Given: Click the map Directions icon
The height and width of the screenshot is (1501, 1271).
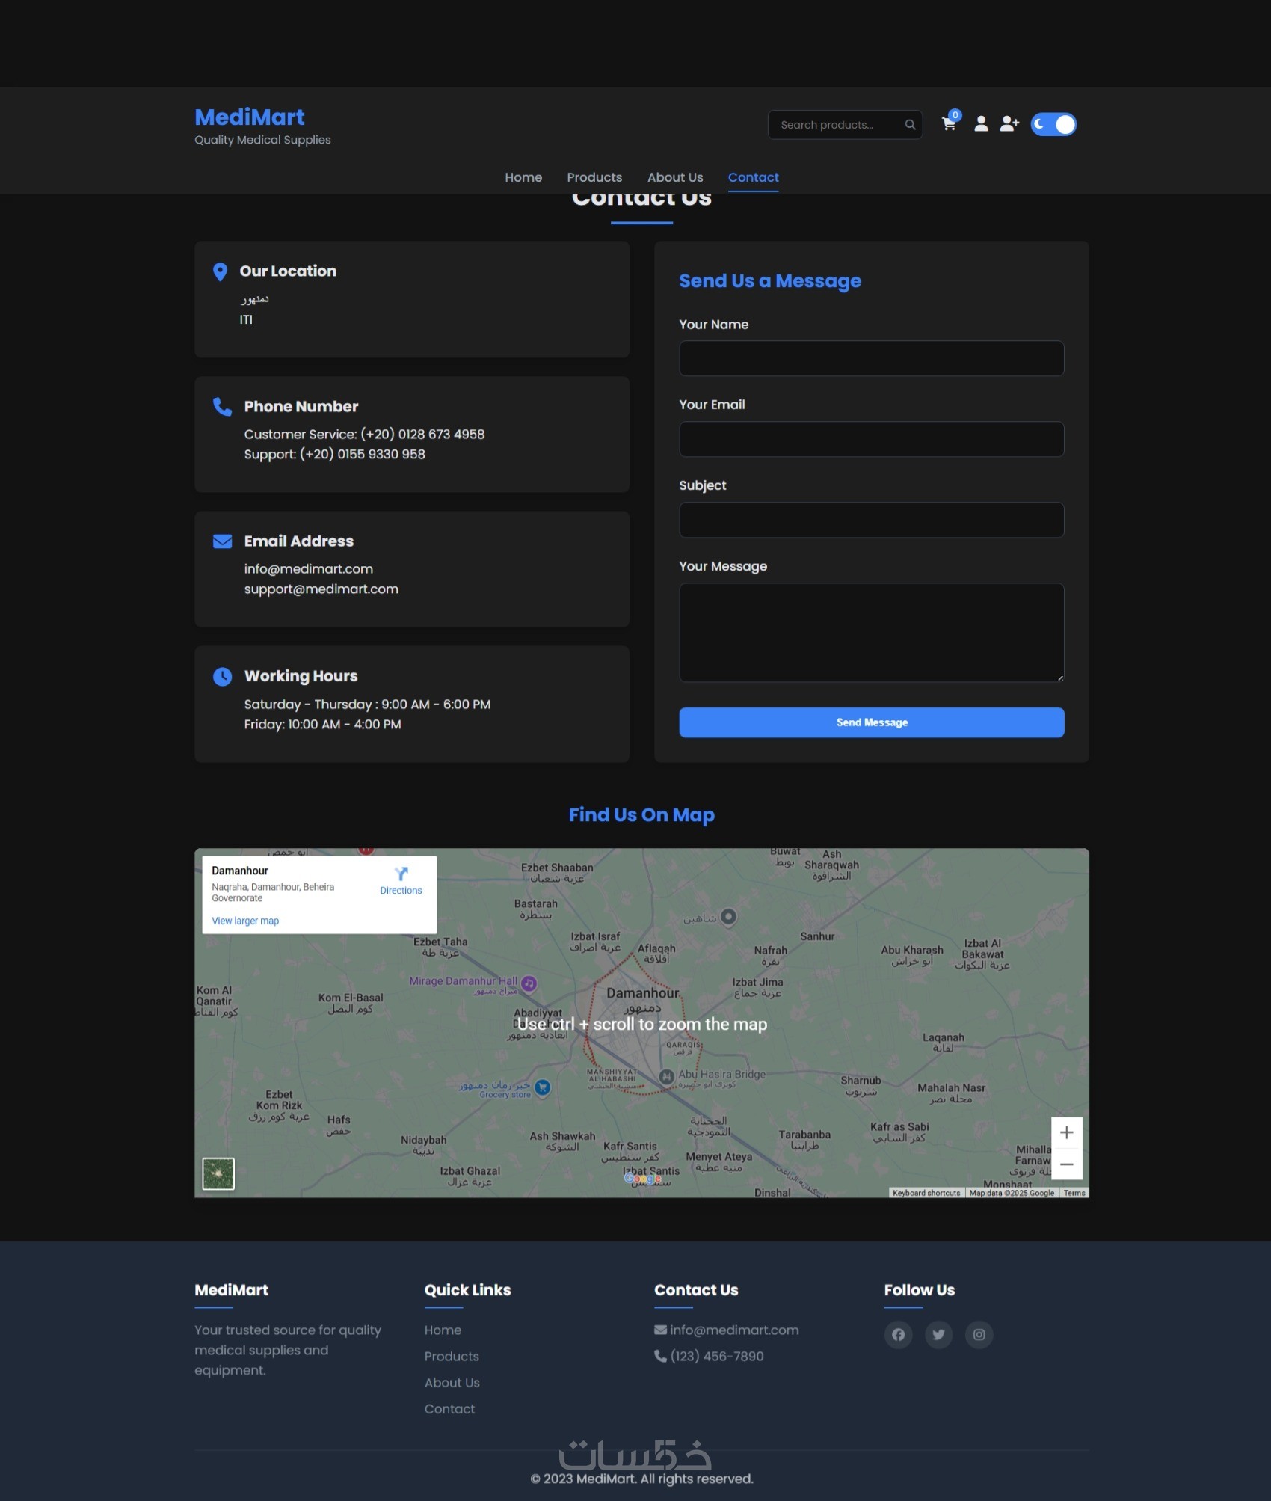Looking at the screenshot, I should tap(401, 874).
